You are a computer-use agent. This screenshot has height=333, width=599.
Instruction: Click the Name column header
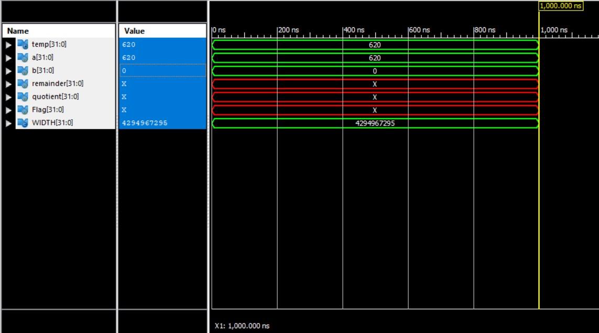point(59,31)
